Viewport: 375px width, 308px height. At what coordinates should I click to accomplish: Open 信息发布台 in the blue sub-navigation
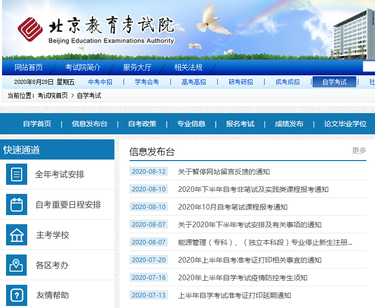(90, 124)
